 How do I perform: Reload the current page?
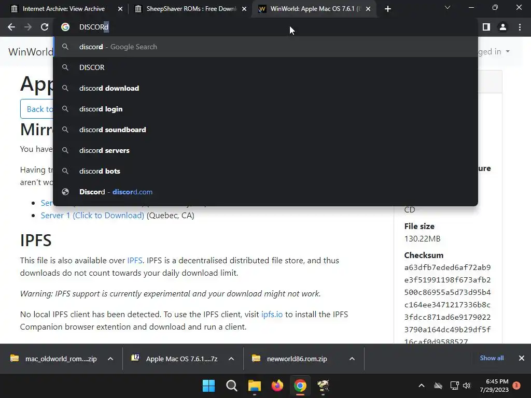45,27
